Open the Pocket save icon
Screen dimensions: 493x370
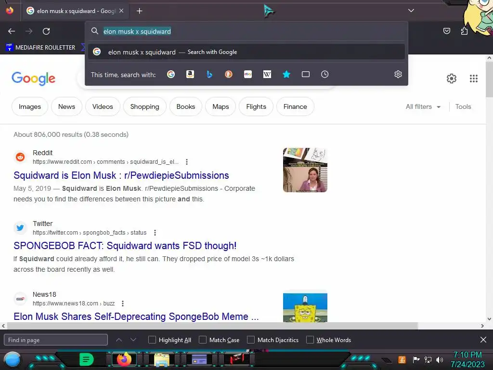(x=446, y=31)
